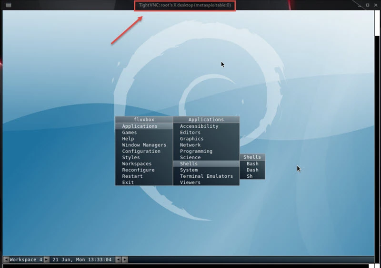Click the clock showing 21 Jun, Mon 13:33:04
Viewport: 381px width, 268px height.
(x=82, y=259)
